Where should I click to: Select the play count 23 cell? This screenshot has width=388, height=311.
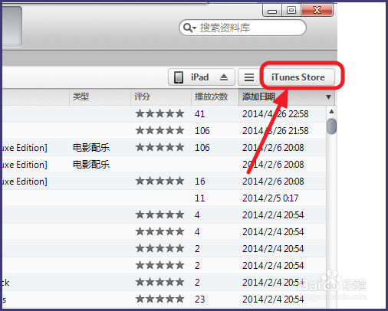pos(199,300)
